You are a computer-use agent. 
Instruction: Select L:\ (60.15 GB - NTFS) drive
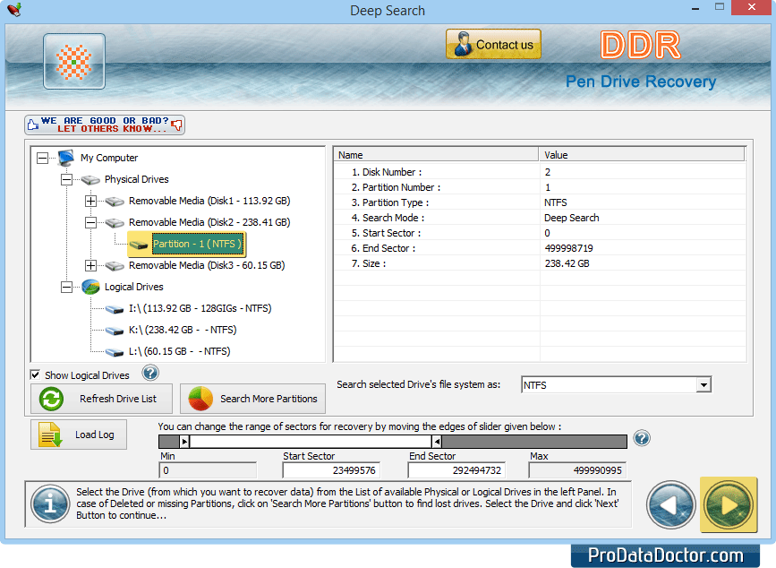tap(180, 351)
